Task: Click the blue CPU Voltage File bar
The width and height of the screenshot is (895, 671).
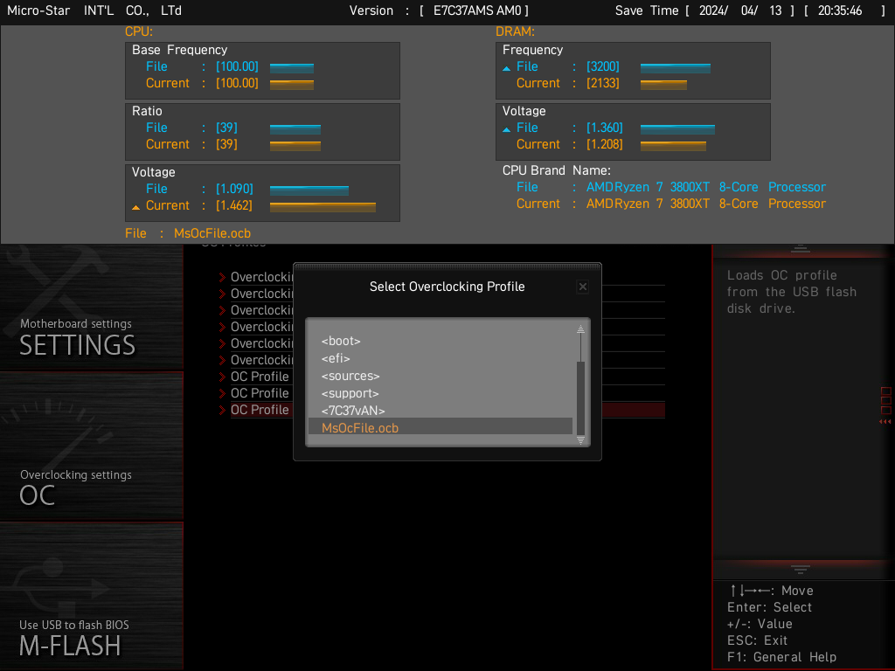Action: [x=309, y=190]
